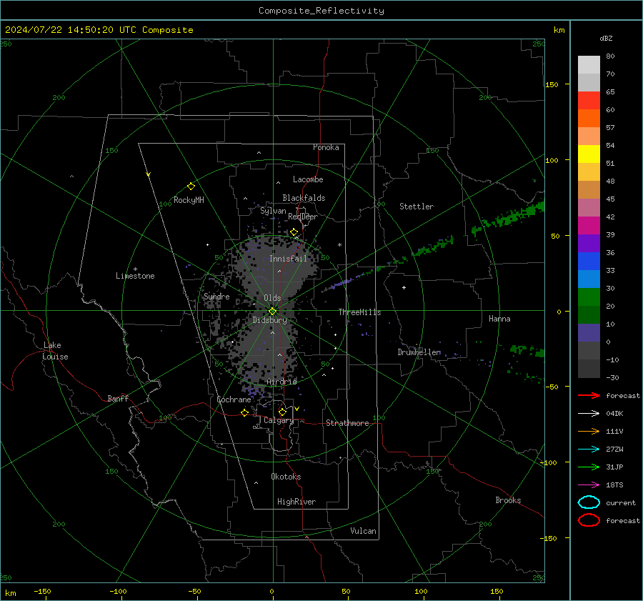Click the Okotoks city label
Viewport: 643px width, 601px height.
click(286, 477)
